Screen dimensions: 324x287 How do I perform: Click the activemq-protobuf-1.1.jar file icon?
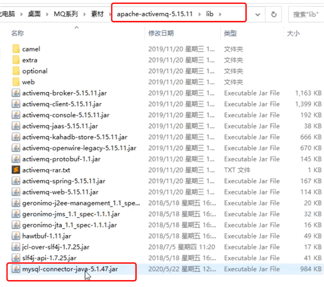[x=16, y=159]
